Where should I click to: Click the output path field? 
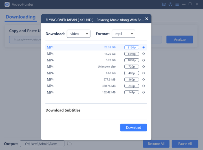click(42, 144)
